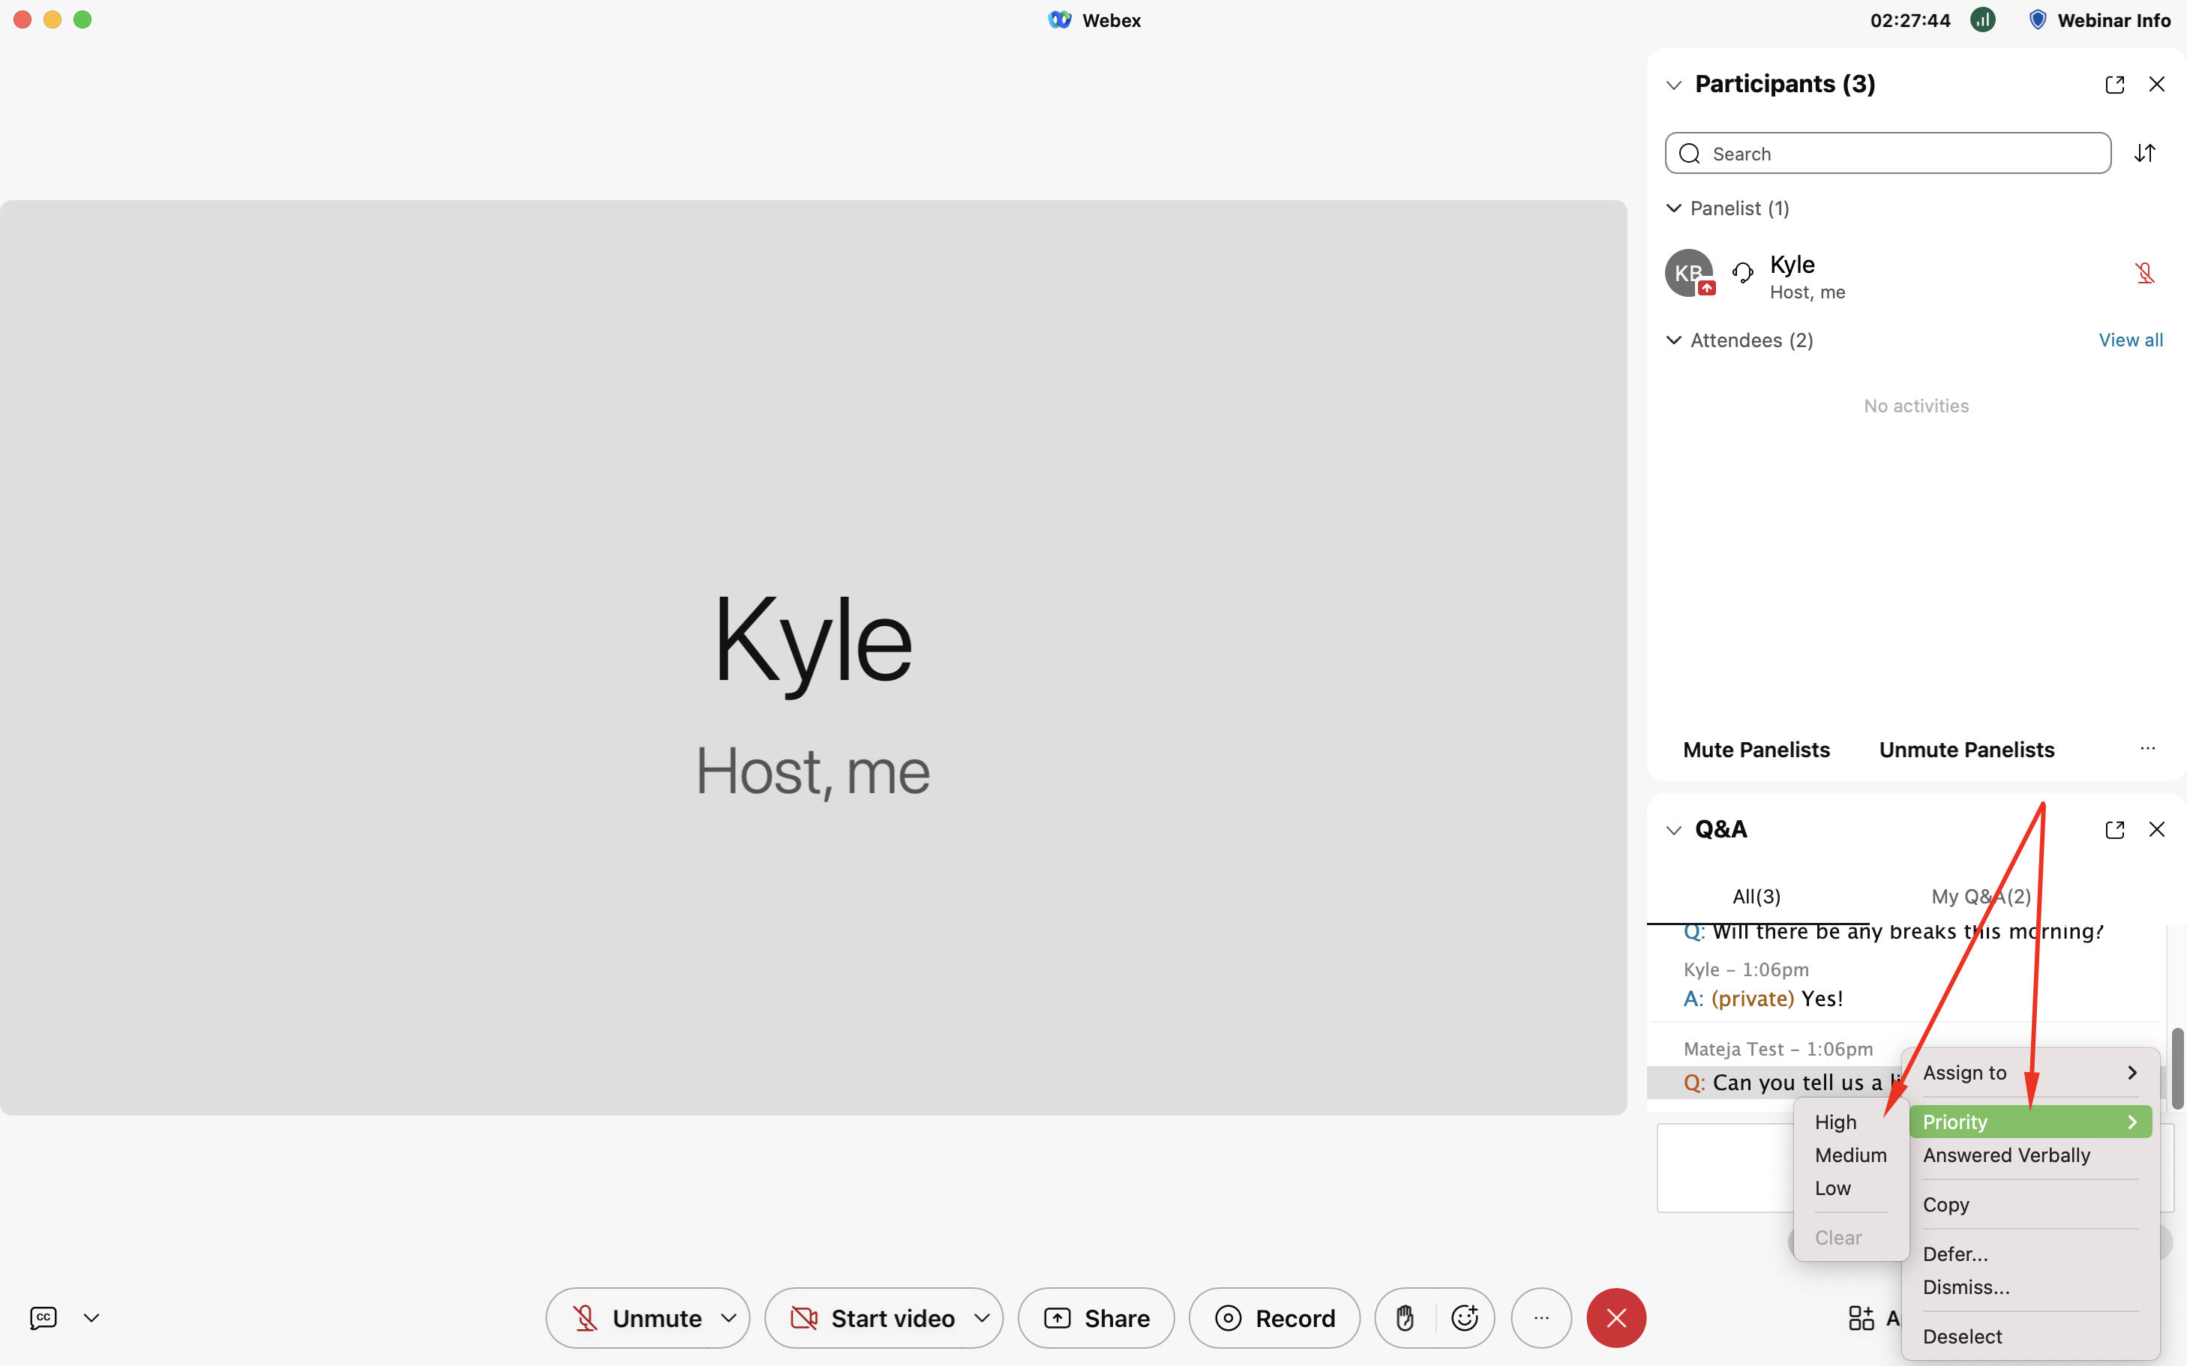The image size is (2187, 1366).
Task: Click View all attendees link
Action: pos(2130,340)
